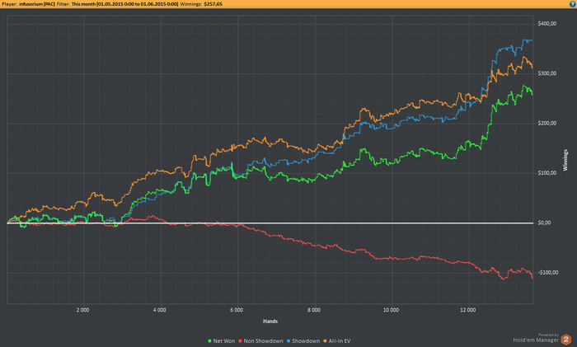Click the Winnings $257,65 value
Image resolution: width=577 pixels, height=347 pixels.
click(x=213, y=4)
